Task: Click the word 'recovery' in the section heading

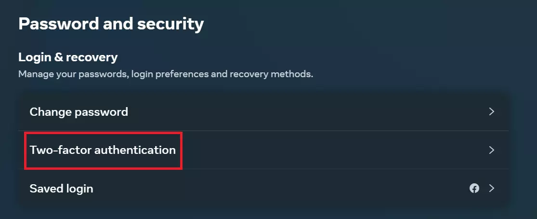Action: point(92,57)
